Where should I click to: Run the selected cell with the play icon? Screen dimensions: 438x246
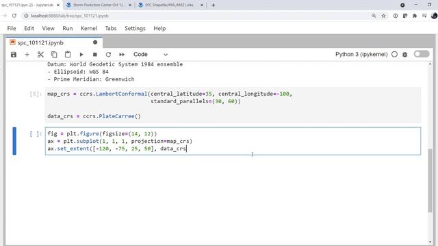click(81, 55)
